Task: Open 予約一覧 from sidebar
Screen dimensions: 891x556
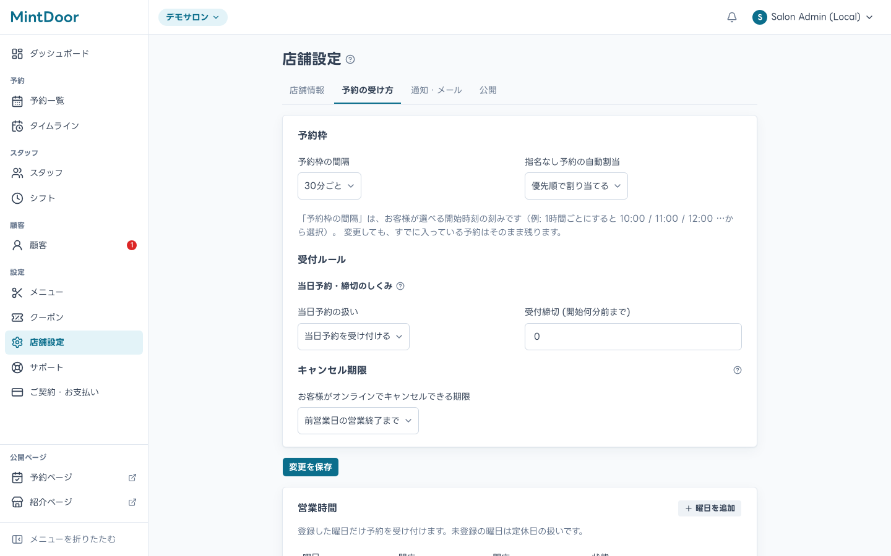Action: pos(74,101)
